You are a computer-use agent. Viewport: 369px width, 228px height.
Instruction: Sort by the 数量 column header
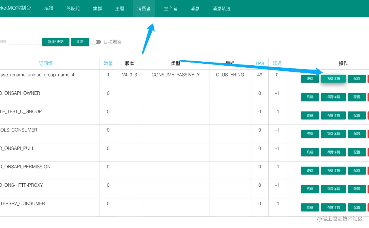tap(108, 64)
